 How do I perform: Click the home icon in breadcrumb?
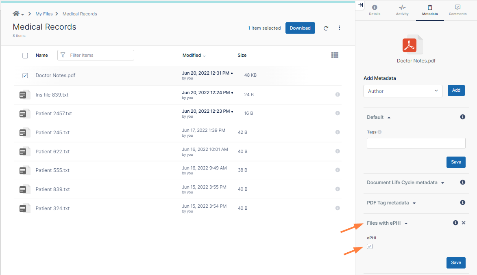(x=16, y=14)
